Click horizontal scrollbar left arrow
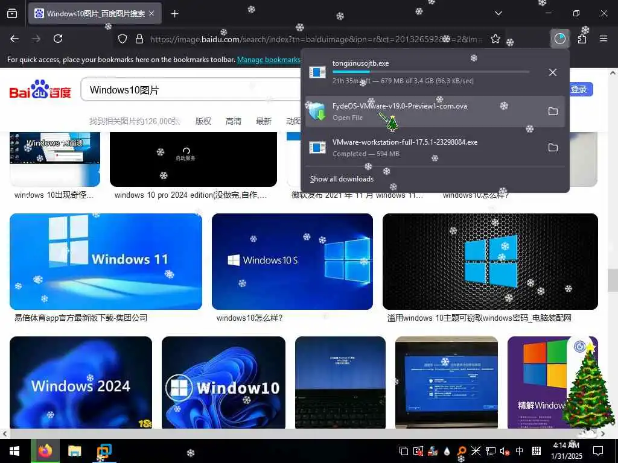Image resolution: width=618 pixels, height=463 pixels. 4,433
